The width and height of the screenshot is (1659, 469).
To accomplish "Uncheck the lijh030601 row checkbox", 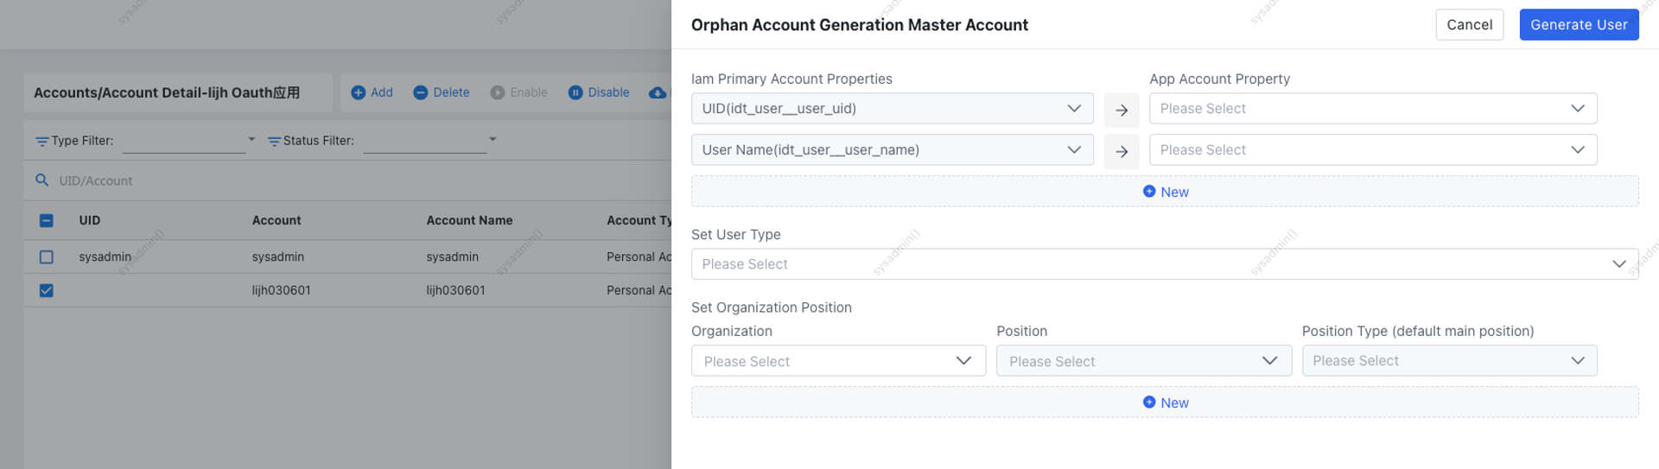I will click(x=47, y=290).
